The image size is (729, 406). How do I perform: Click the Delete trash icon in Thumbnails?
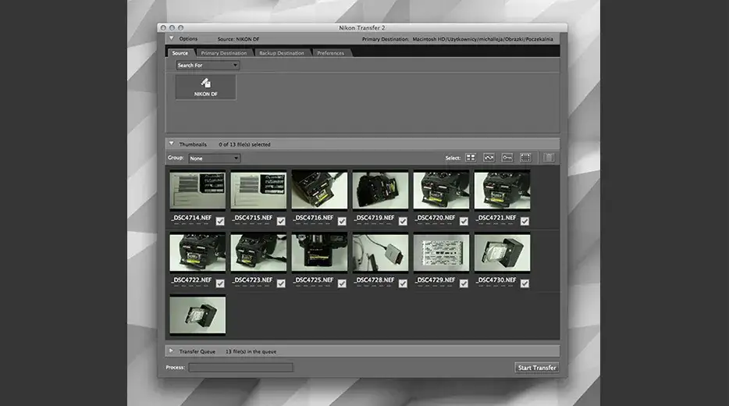pos(549,158)
